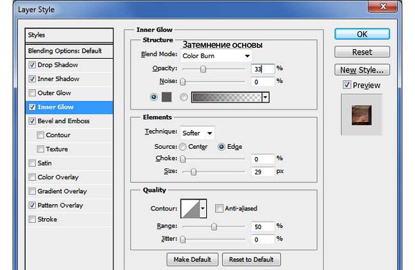Enable the Outer Glow checkbox

click(x=32, y=93)
